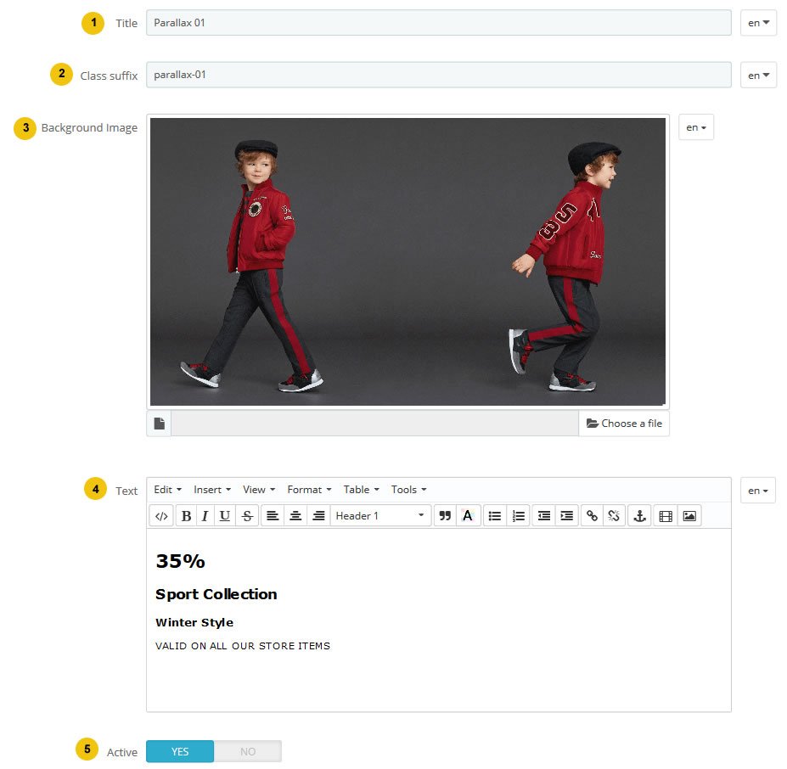Toggle underline formatting

tap(225, 516)
